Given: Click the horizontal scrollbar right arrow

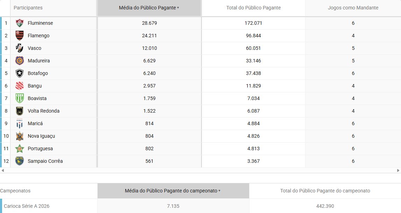Looking at the screenshot, I should 398,170.
